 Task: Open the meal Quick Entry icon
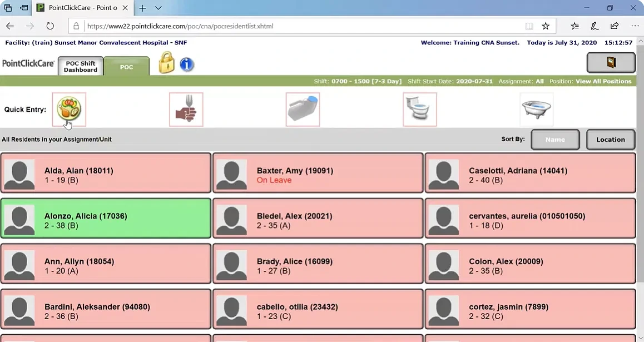click(69, 109)
